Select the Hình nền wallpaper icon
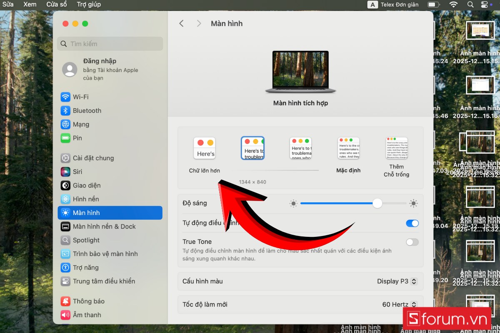 65,199
